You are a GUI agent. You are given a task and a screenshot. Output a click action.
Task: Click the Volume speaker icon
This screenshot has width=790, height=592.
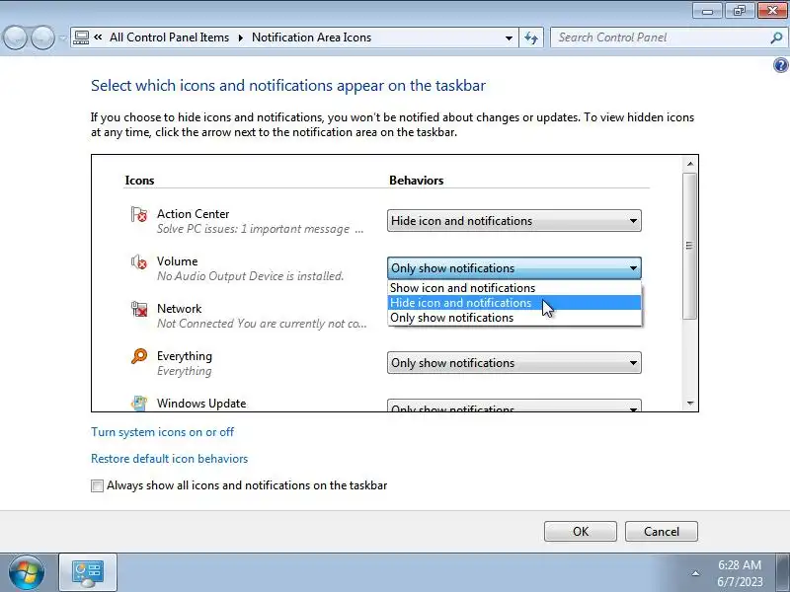point(138,261)
